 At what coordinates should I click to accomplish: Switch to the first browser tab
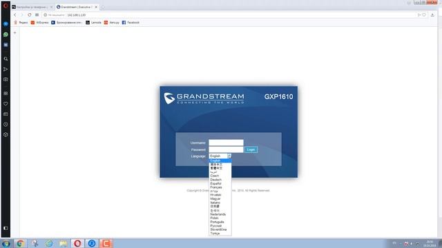click(x=32, y=7)
